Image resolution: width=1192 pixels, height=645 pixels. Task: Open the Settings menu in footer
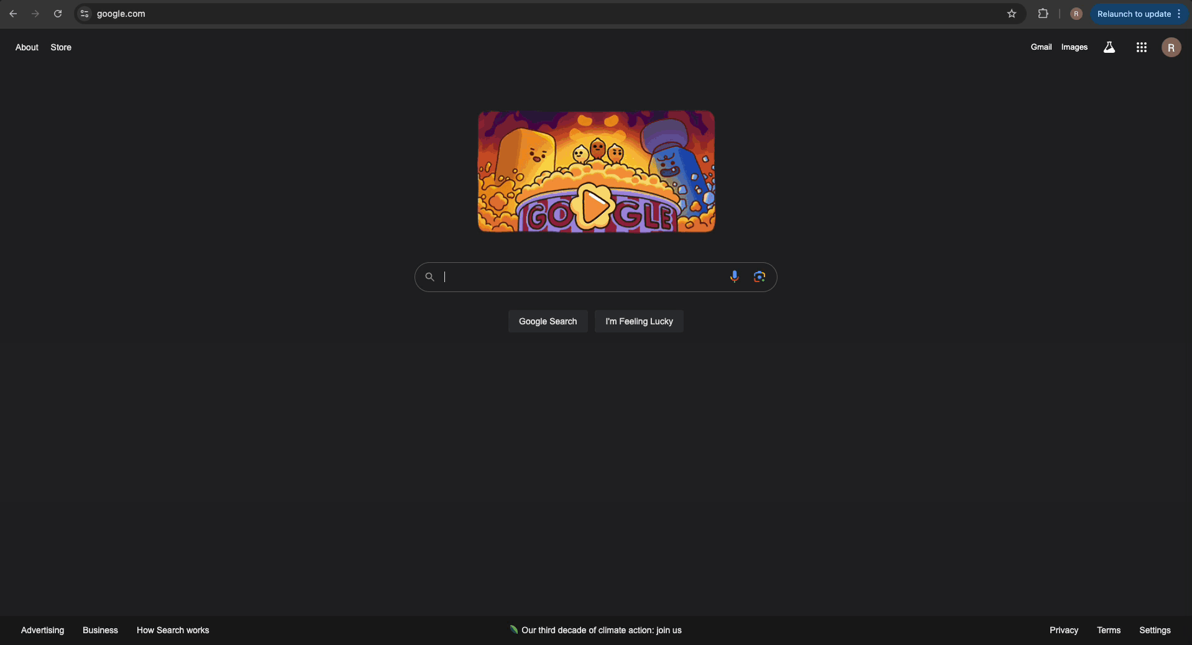(x=1155, y=630)
